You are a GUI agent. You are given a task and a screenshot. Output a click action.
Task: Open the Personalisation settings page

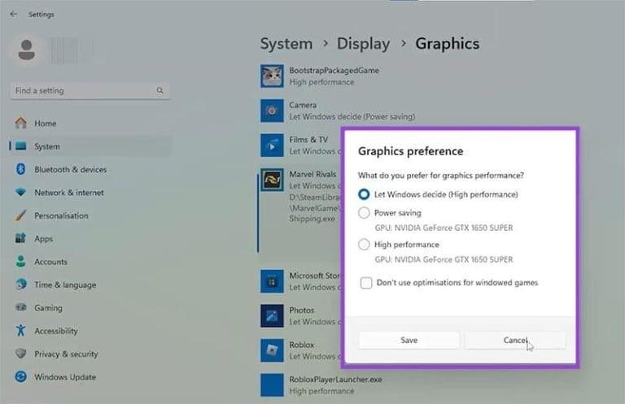tap(61, 216)
